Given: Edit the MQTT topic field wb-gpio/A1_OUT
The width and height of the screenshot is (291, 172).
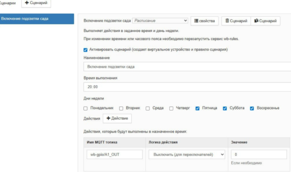Looking at the screenshot, I should tap(115, 155).
